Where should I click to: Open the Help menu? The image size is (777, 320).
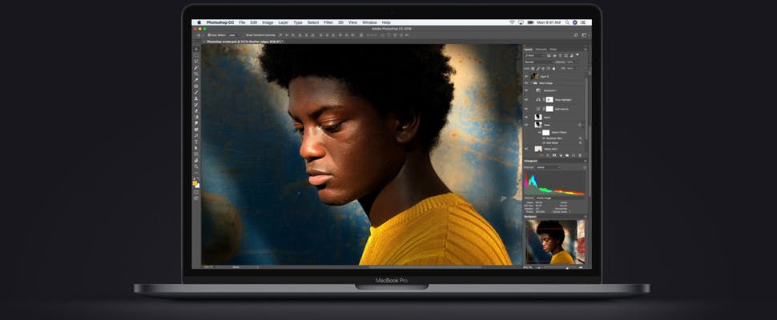click(386, 22)
